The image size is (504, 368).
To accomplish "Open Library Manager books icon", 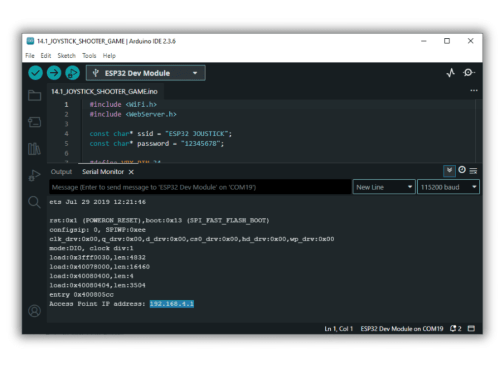I will click(34, 149).
